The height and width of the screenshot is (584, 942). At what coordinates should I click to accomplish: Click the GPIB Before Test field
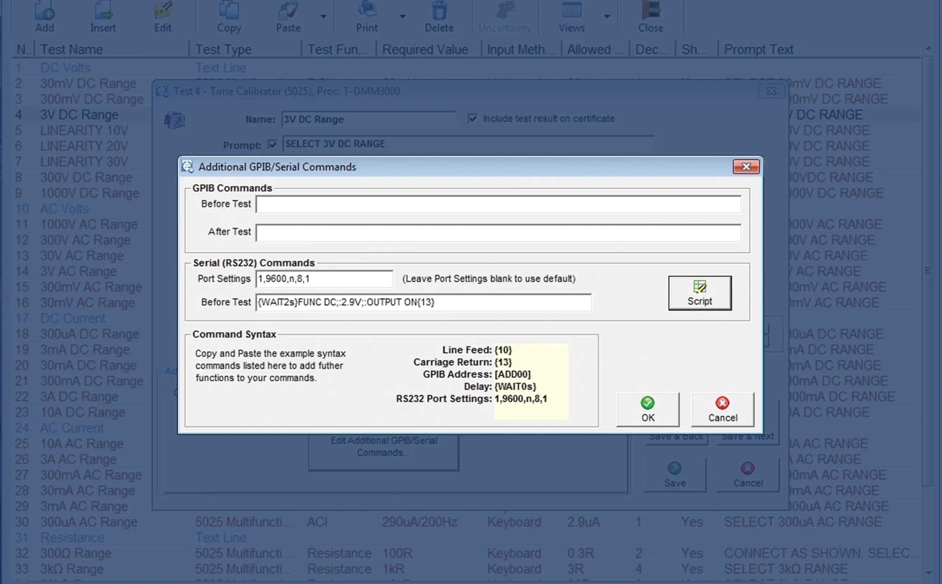tap(498, 204)
